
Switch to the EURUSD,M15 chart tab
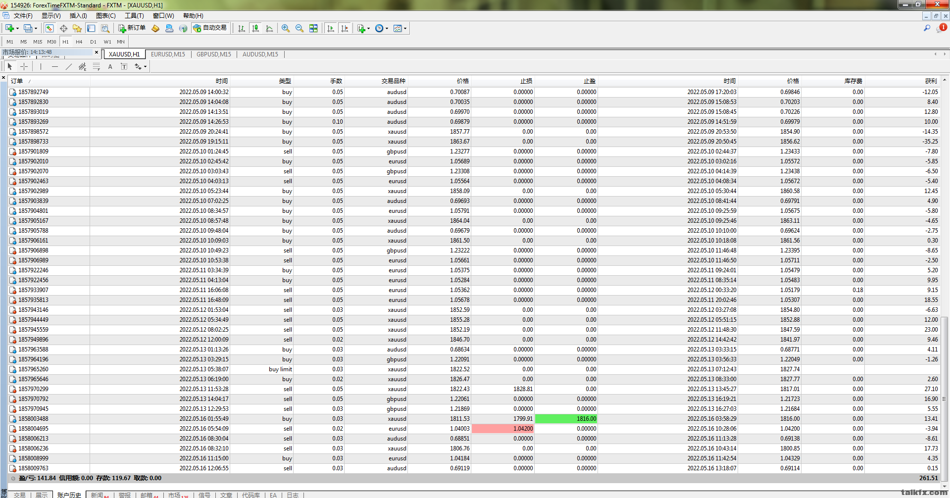[168, 54]
